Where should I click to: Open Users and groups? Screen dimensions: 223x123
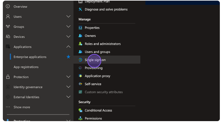point(97,52)
